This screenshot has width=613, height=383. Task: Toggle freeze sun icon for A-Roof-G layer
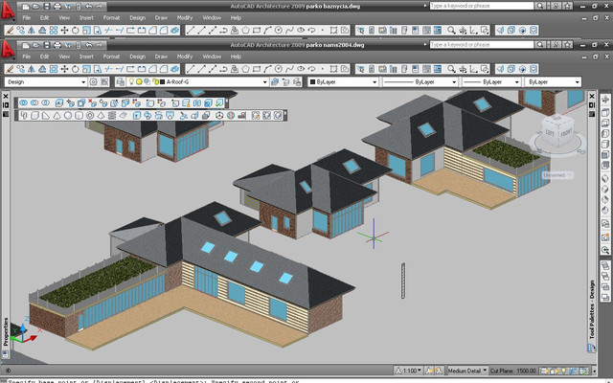(x=140, y=82)
